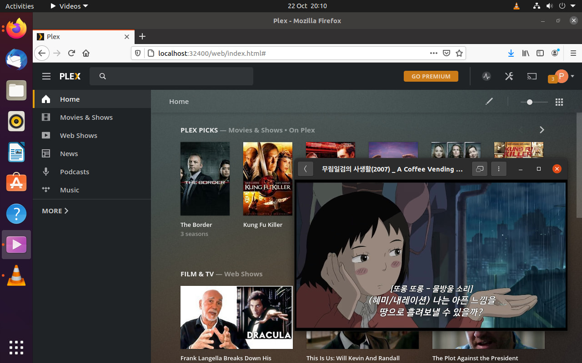Click the Firefox home button
Viewport: 582px width, 363px height.
86,53
